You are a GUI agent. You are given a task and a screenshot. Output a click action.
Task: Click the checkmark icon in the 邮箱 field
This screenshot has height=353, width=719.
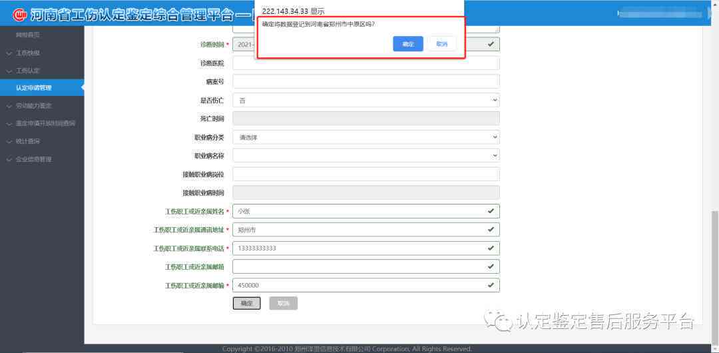coord(491,266)
